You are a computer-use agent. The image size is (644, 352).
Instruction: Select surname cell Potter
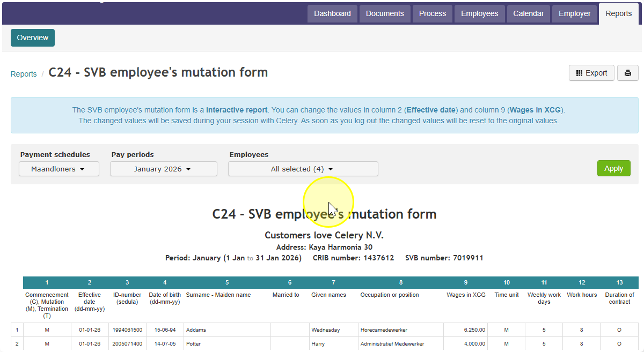227,344
